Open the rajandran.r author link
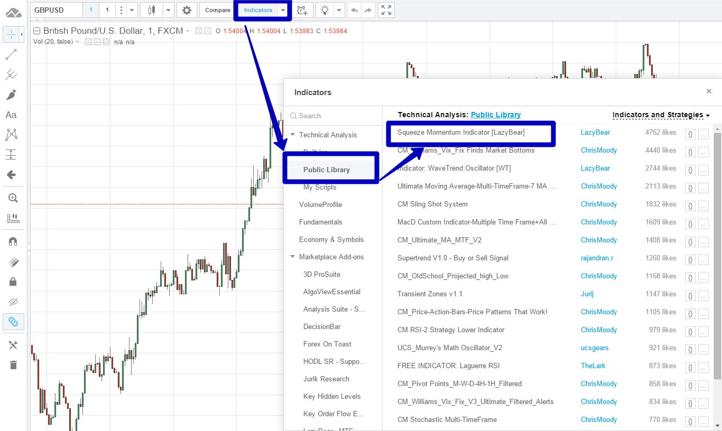The image size is (722, 431). pos(597,258)
